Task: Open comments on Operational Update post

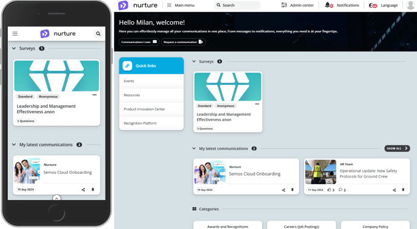Action: [x=341, y=190]
